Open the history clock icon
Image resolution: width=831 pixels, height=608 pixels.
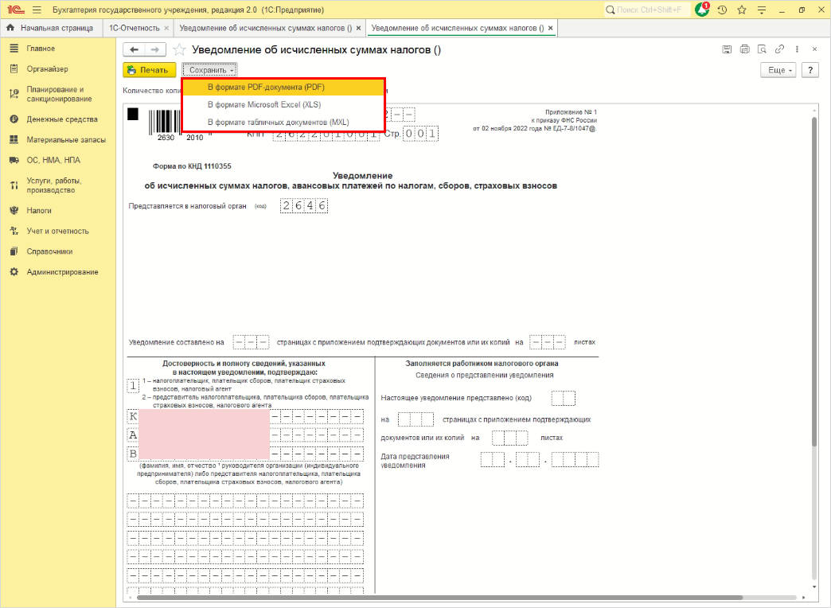coord(722,10)
